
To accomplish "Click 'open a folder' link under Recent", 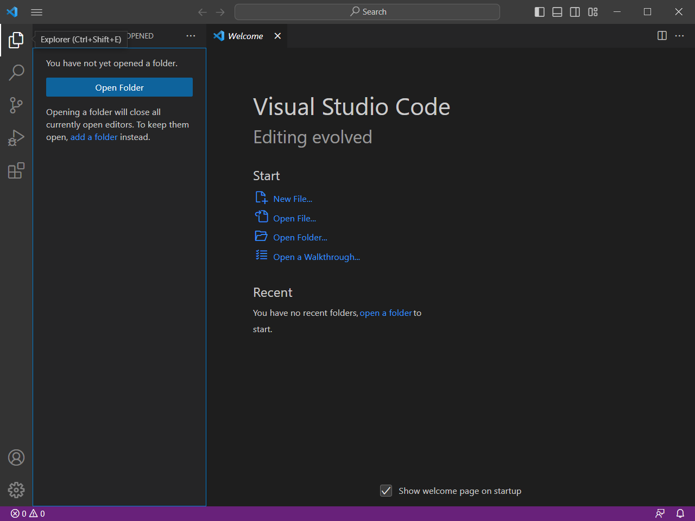I will click(x=386, y=313).
